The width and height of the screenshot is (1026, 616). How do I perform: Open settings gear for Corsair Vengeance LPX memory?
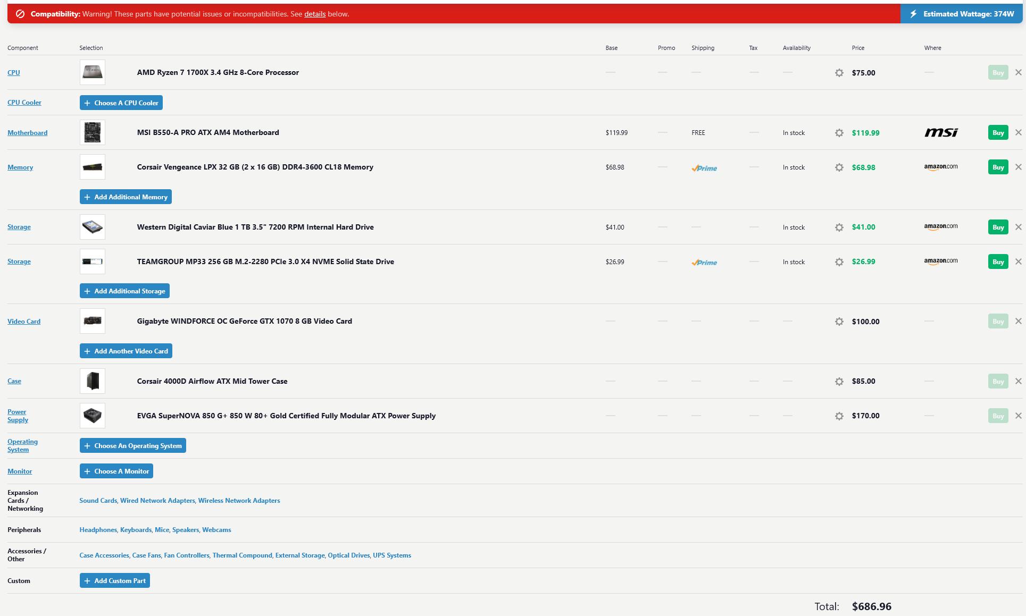point(839,167)
